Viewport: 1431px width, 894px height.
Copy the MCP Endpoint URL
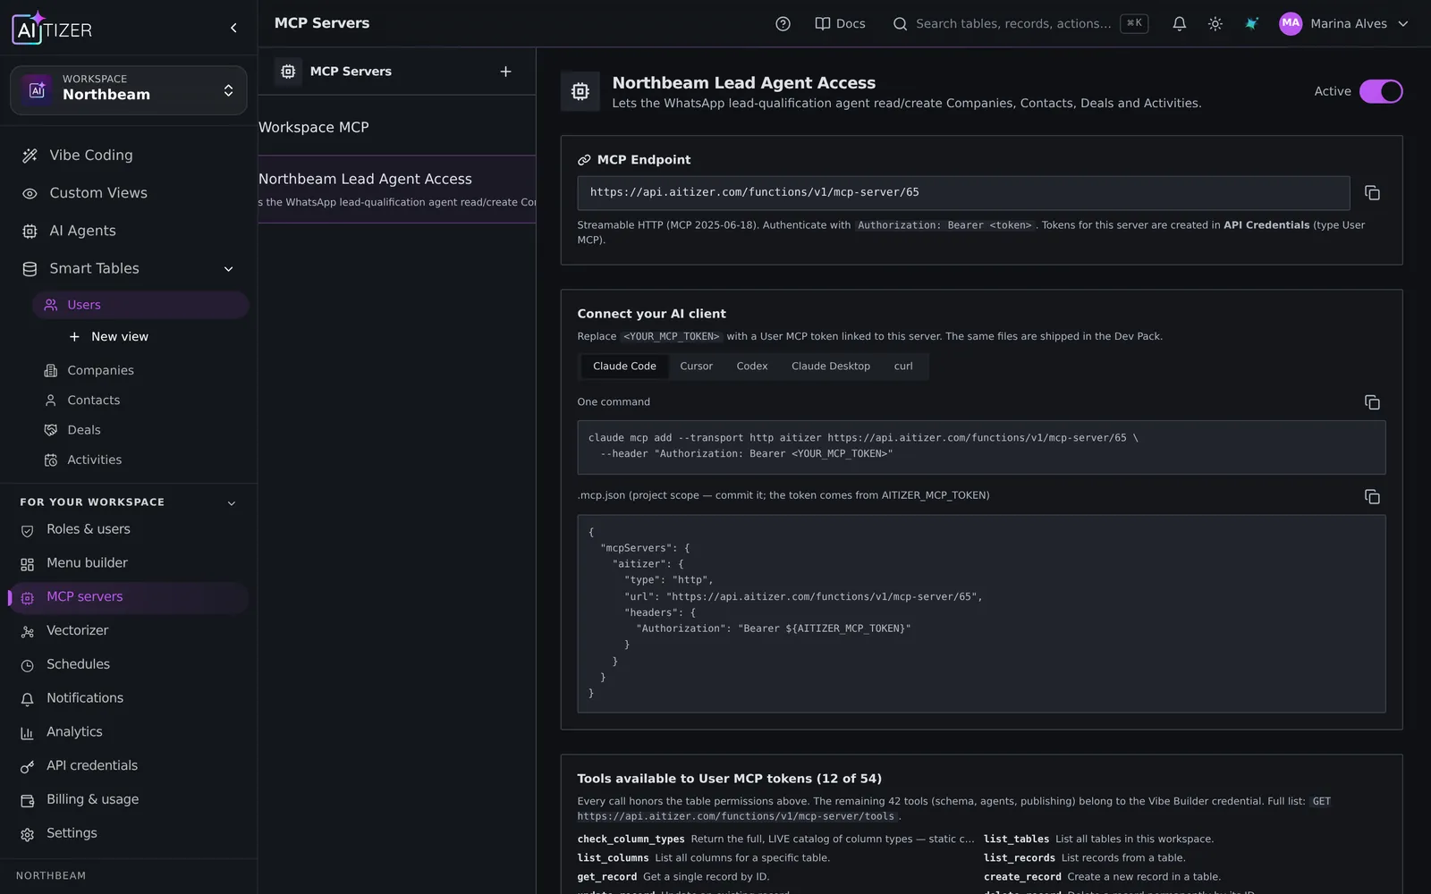[1372, 193]
